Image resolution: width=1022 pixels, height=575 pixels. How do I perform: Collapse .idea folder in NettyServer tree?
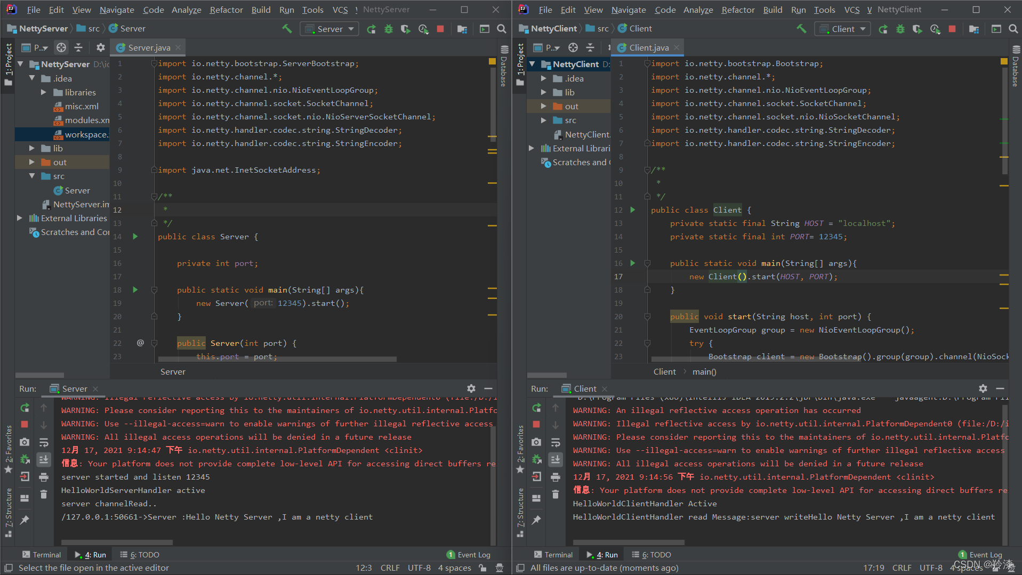(32, 78)
